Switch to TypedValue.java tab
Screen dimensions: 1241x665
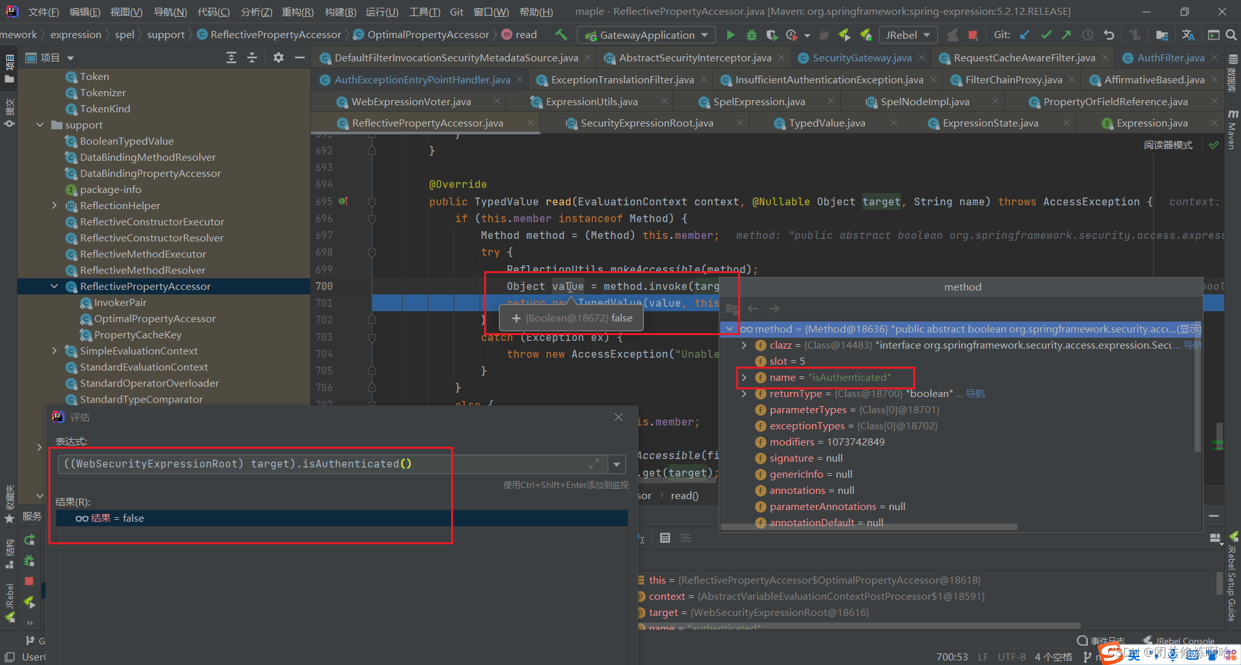tap(827, 123)
